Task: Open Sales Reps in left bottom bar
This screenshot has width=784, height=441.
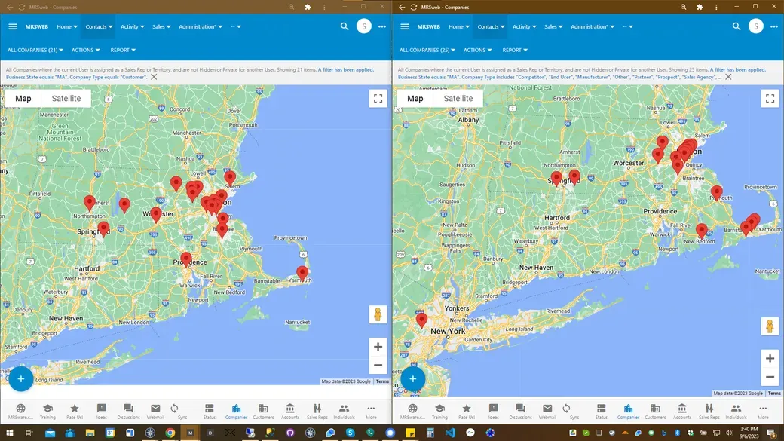Action: click(x=317, y=411)
